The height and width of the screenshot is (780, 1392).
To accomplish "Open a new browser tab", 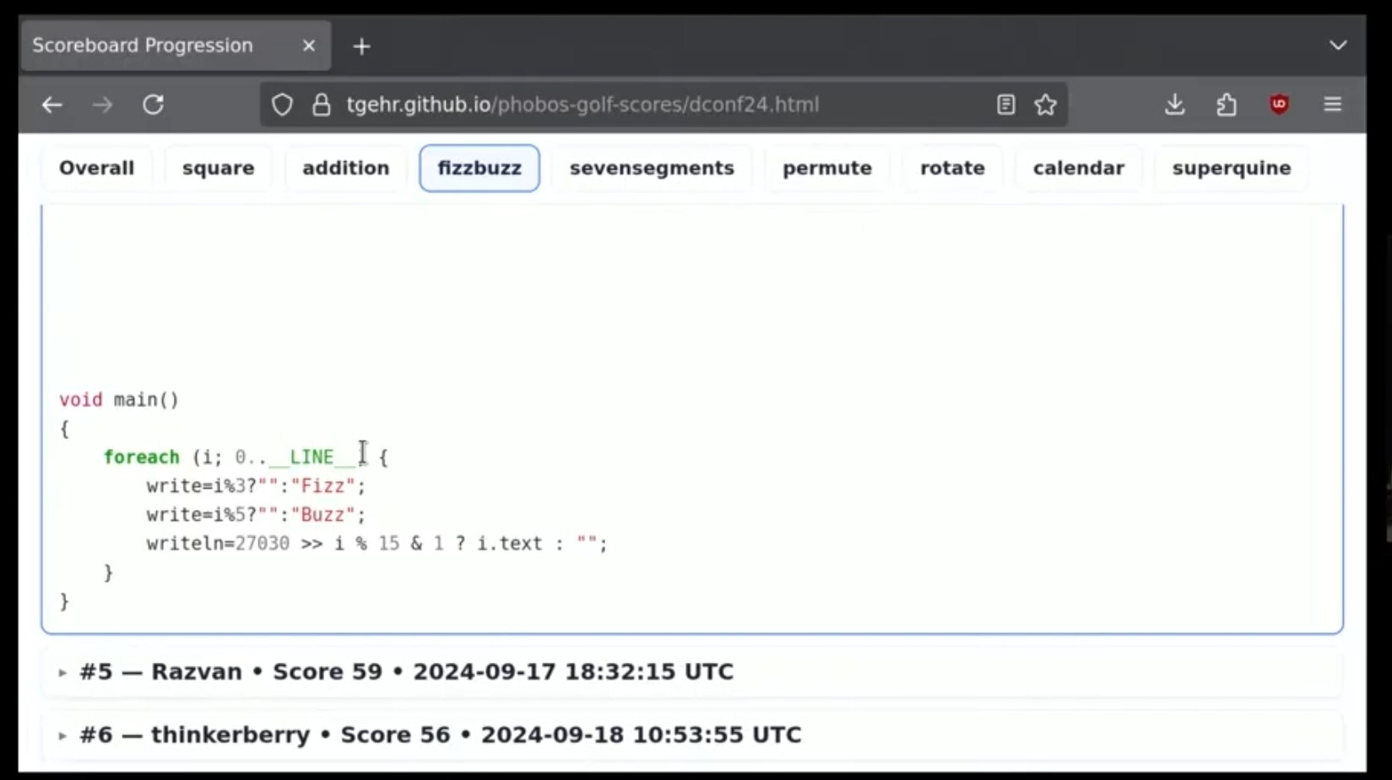I will pyautogui.click(x=361, y=46).
